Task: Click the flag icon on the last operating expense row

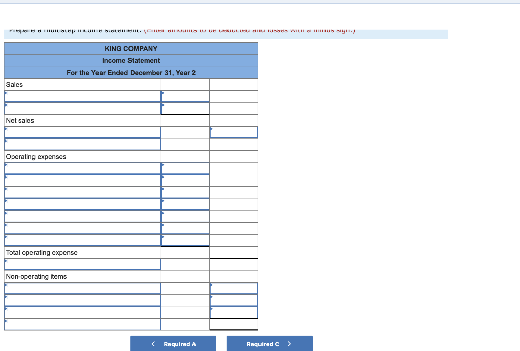Action: tap(6, 236)
